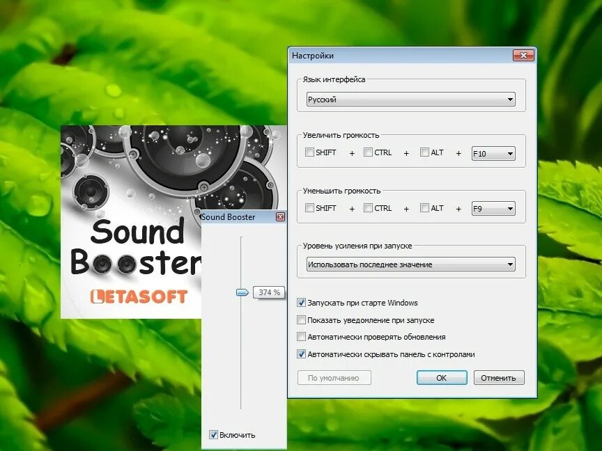Viewport: 602px width, 451px height.
Task: Click the Уровень усиления при запуске label
Action: [357, 246]
